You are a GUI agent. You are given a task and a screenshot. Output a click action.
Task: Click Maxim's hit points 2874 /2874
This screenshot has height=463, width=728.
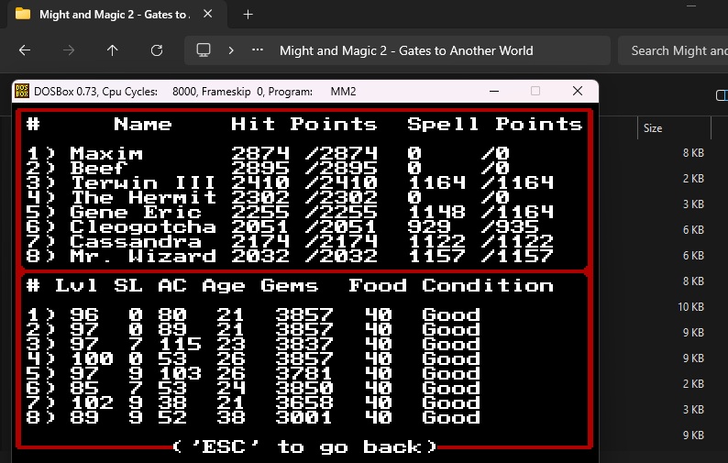coord(304,153)
